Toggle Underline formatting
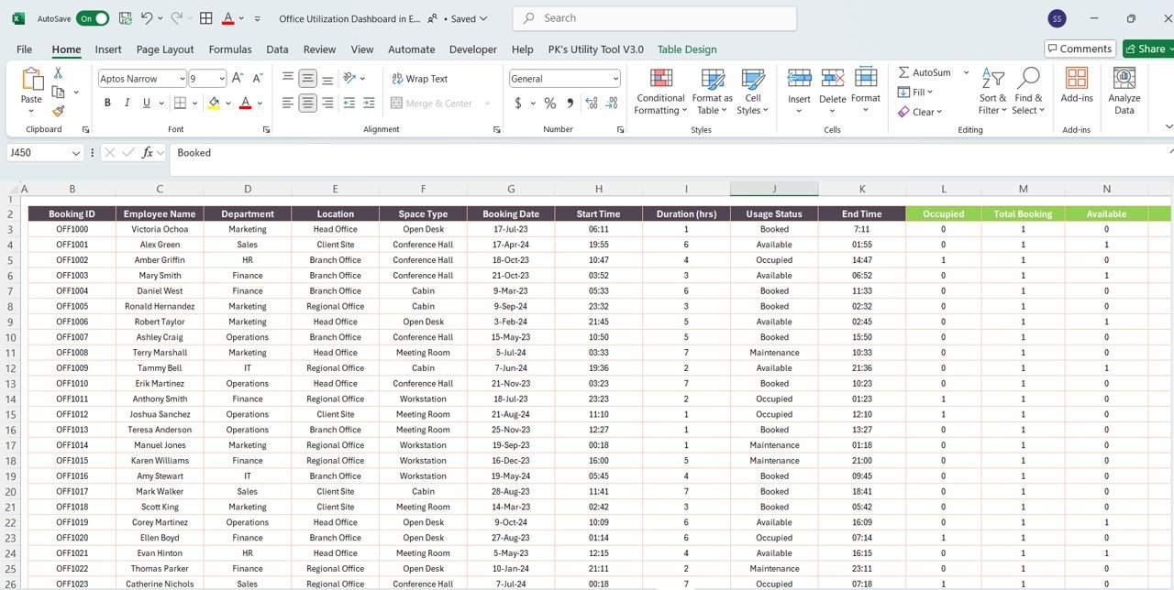The image size is (1174, 590). (148, 104)
